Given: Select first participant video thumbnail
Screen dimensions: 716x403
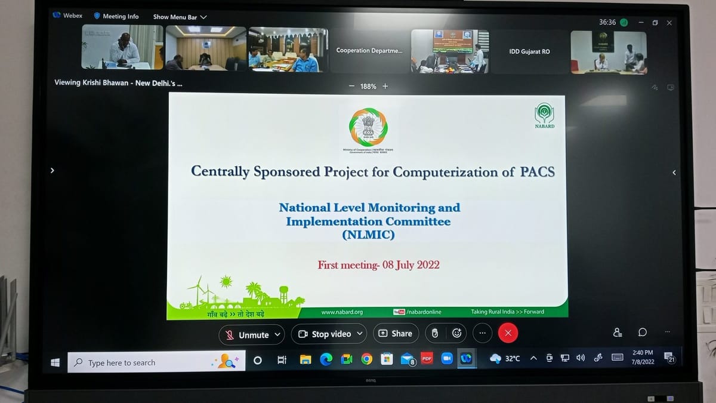Looking at the screenshot, I should (x=122, y=47).
